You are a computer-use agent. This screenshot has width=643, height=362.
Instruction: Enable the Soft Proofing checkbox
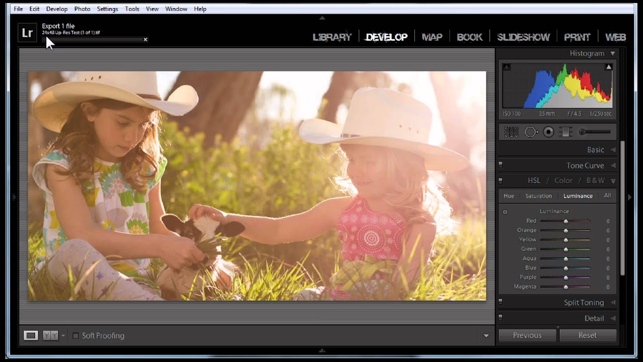(x=75, y=336)
